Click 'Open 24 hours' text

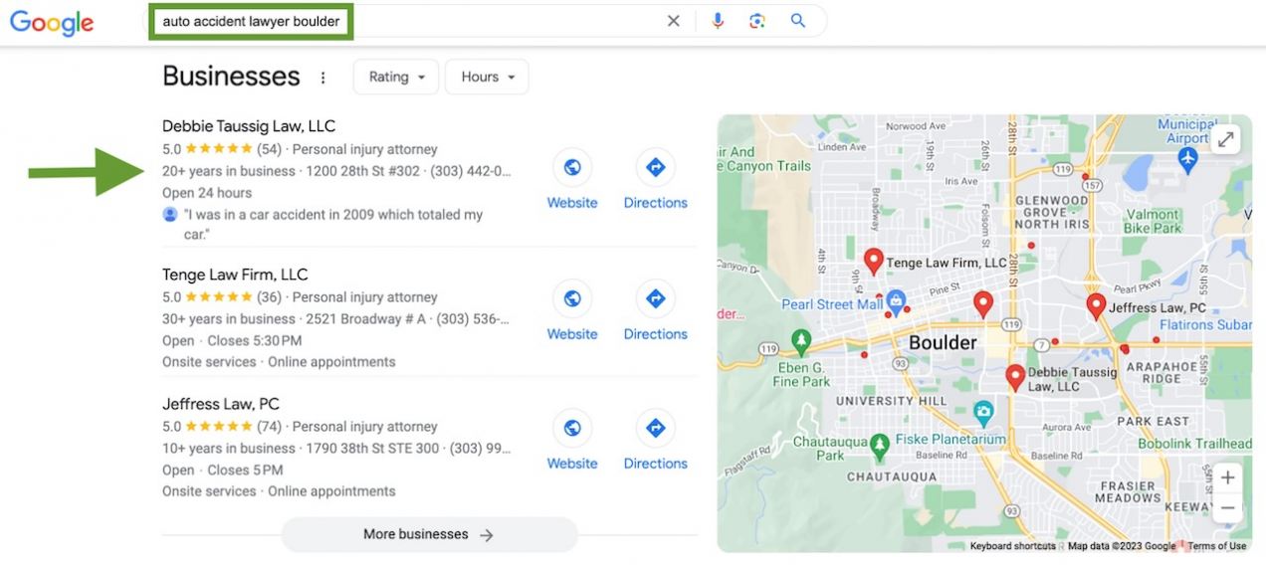207,193
